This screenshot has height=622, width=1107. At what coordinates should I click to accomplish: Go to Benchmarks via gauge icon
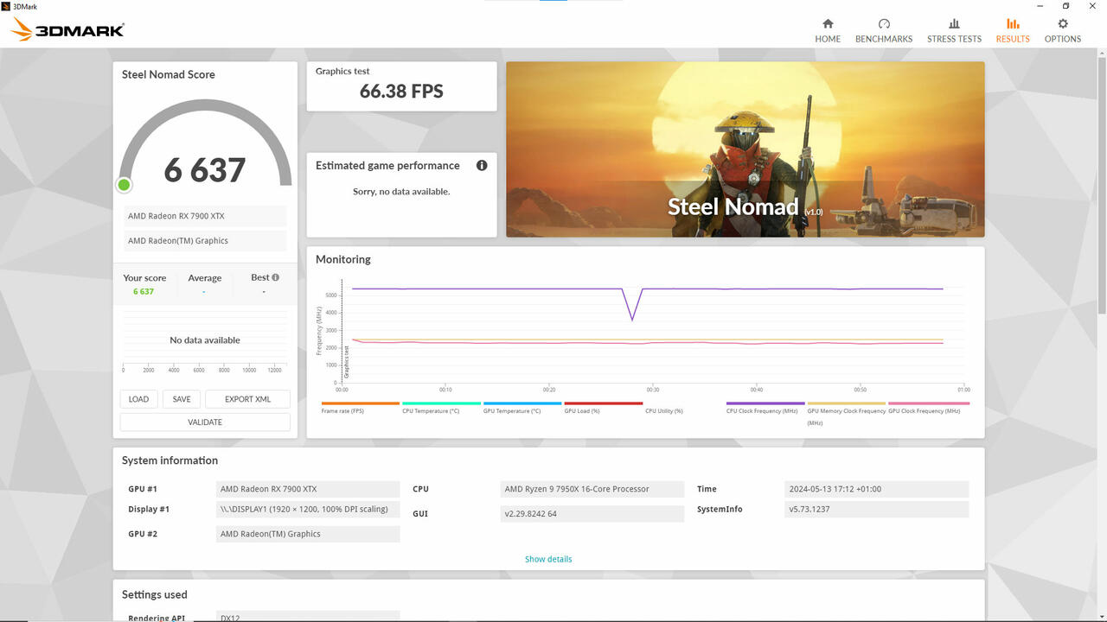884,24
